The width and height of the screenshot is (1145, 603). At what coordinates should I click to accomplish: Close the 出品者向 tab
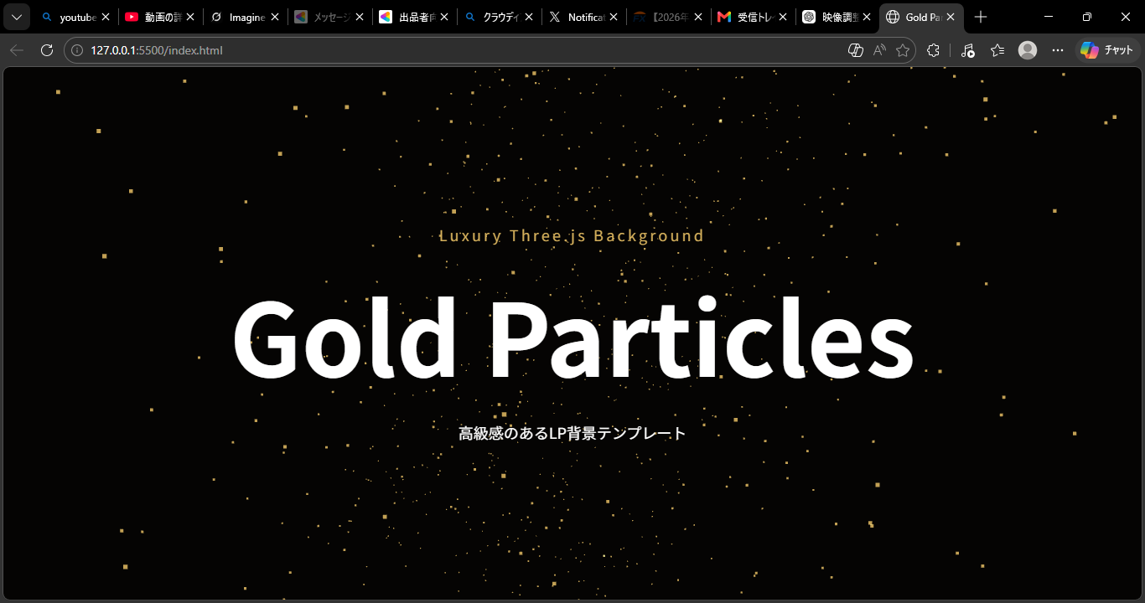click(444, 17)
